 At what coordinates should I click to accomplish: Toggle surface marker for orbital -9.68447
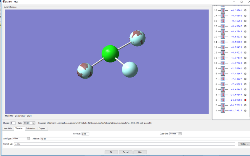point(245,89)
